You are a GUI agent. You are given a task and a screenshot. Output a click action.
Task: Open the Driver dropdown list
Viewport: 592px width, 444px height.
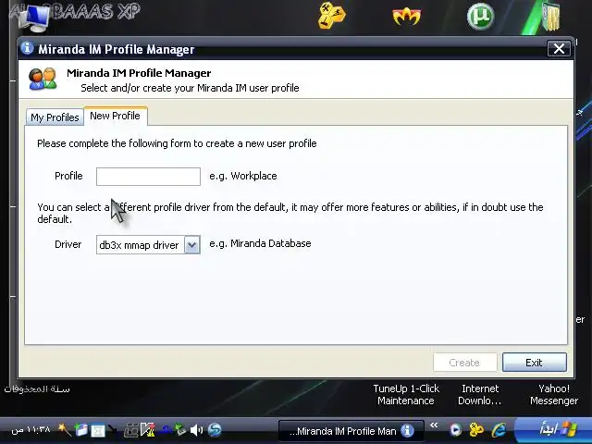coord(191,245)
